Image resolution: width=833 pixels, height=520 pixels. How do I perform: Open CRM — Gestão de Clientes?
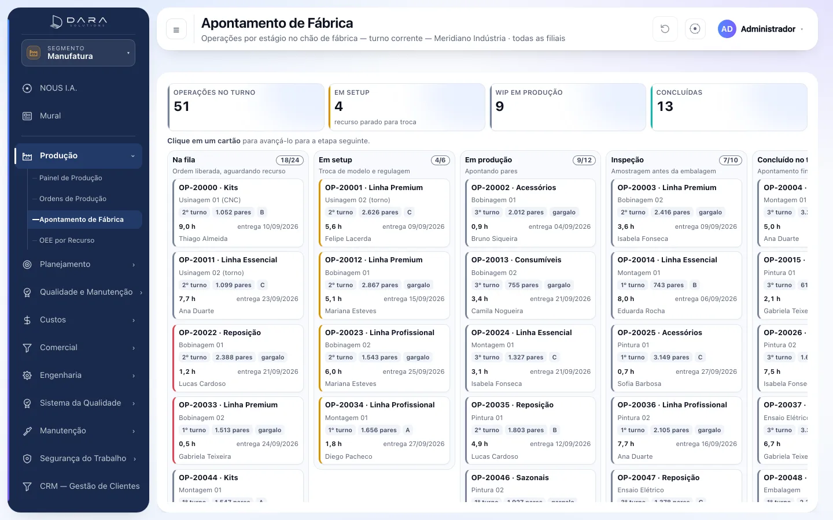point(78,486)
